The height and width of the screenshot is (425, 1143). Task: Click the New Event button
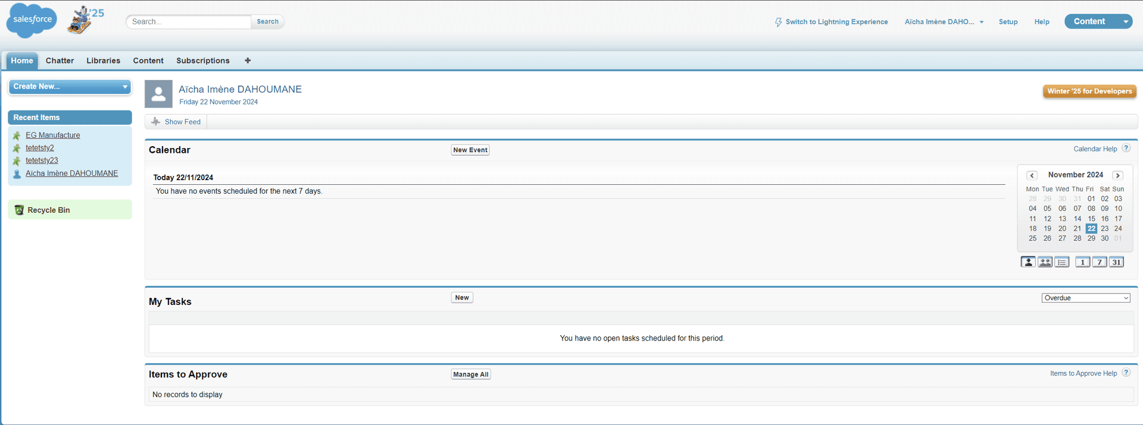click(470, 150)
